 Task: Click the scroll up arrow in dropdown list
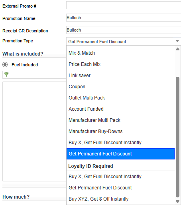pos(177,49)
